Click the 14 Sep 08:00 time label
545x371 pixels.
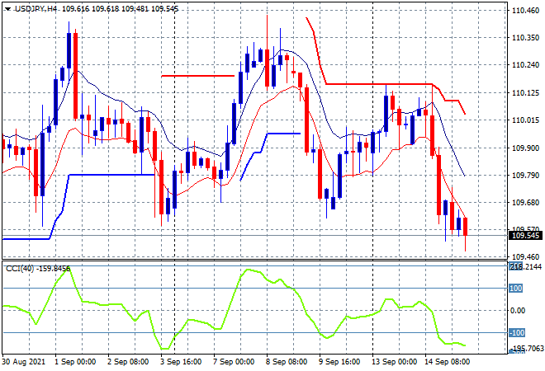447,362
